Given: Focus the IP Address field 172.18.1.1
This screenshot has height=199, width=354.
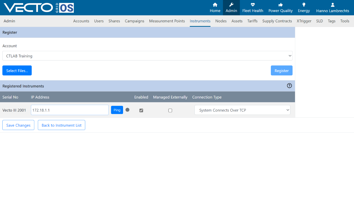Looking at the screenshot, I should pos(70,110).
